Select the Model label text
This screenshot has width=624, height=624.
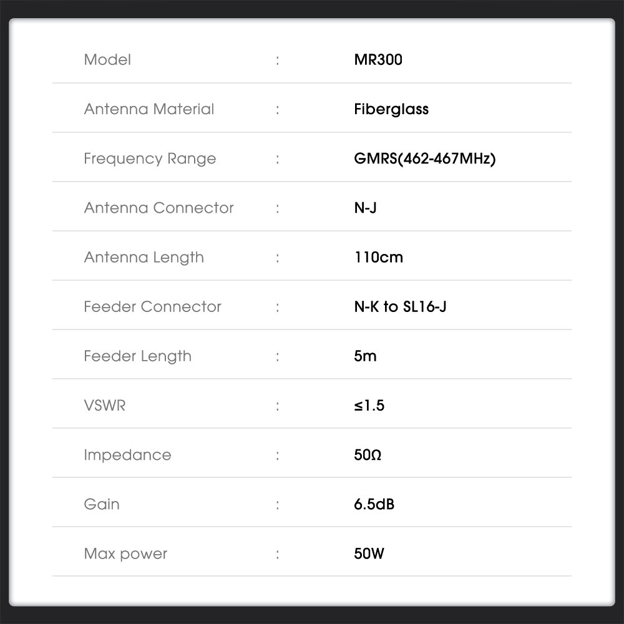(107, 60)
